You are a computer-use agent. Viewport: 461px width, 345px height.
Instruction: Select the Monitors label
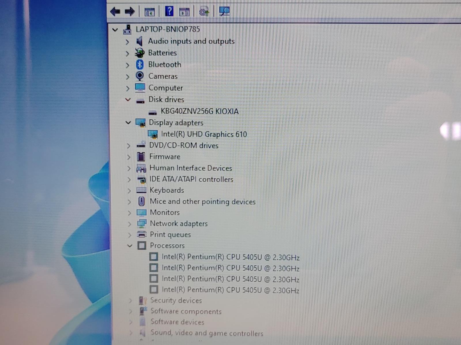165,212
